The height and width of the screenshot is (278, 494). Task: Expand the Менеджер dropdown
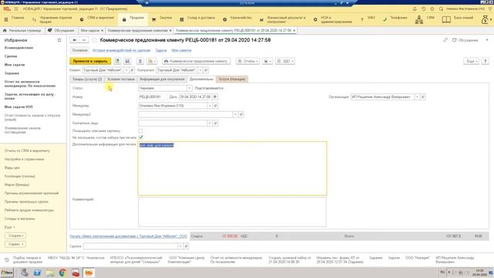coord(209,106)
